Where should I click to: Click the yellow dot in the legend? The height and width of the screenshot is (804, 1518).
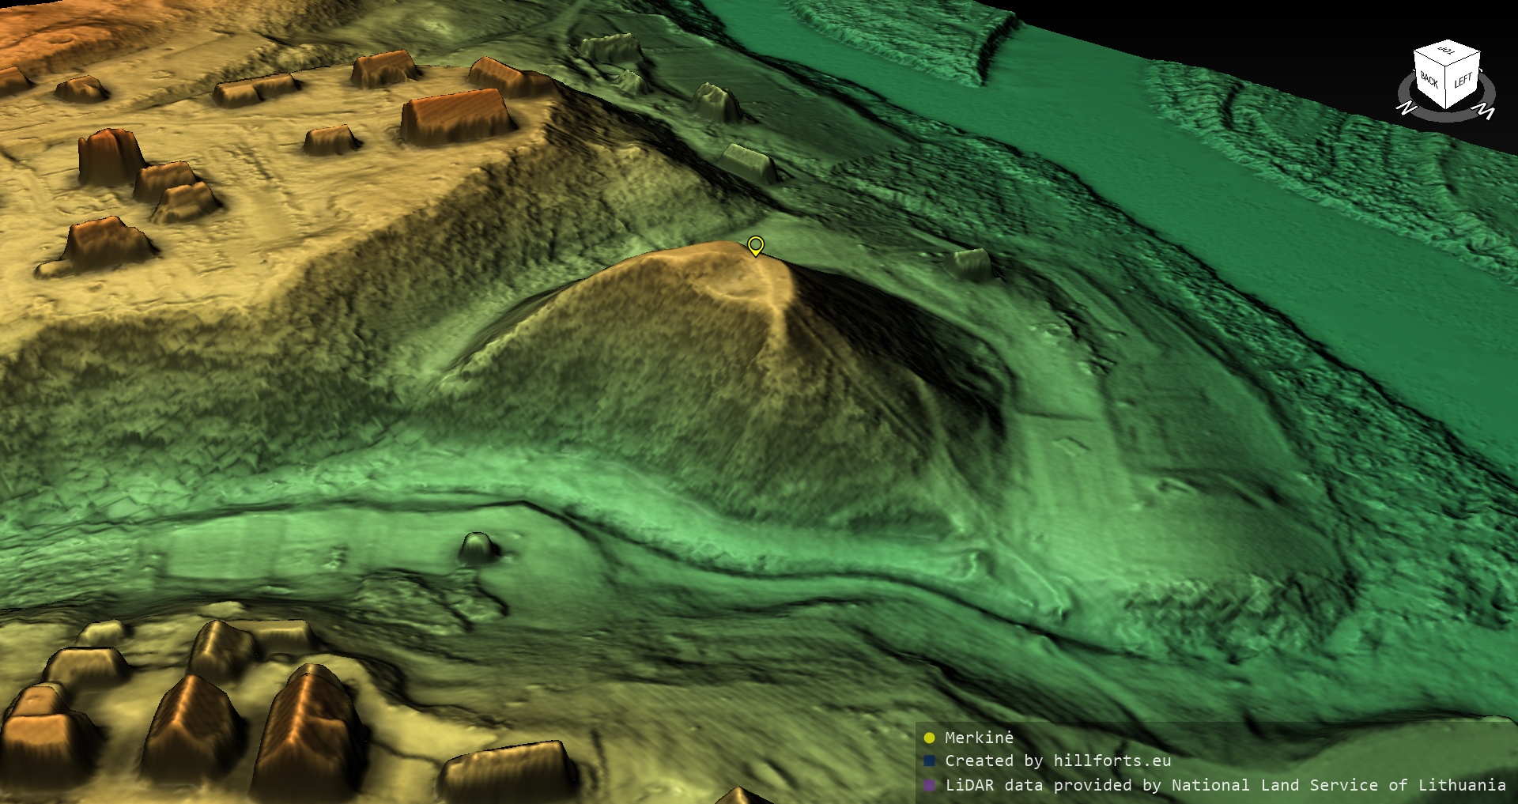point(930,738)
